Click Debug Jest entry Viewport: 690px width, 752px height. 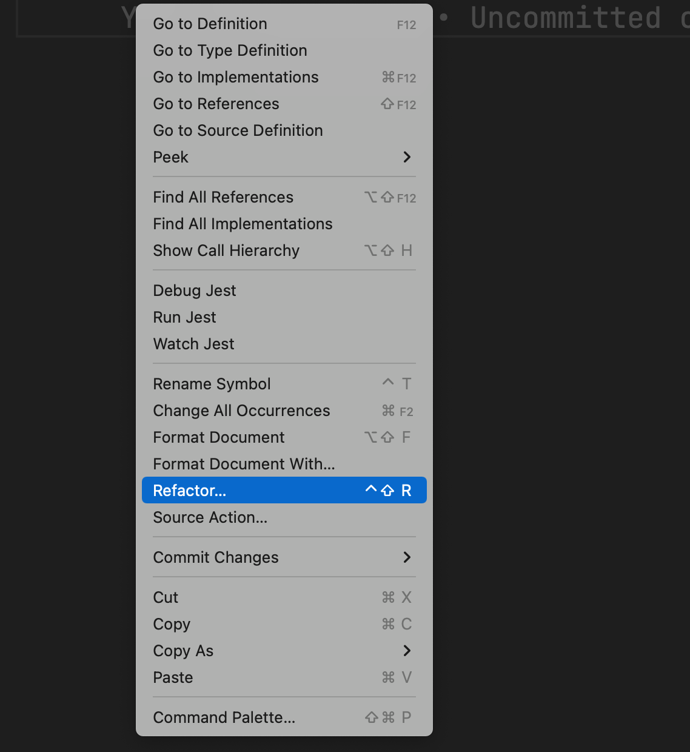pos(194,290)
